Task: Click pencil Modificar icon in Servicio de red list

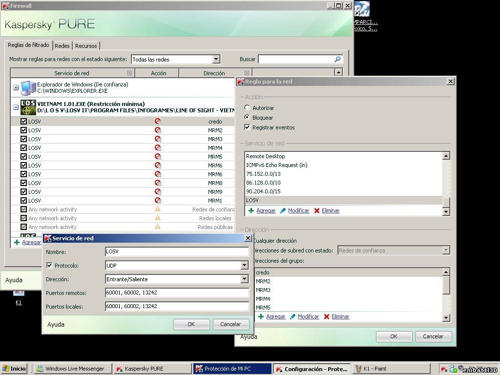Action: [283, 210]
